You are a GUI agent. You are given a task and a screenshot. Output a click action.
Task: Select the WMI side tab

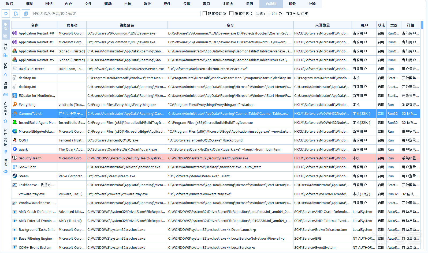point(6,166)
